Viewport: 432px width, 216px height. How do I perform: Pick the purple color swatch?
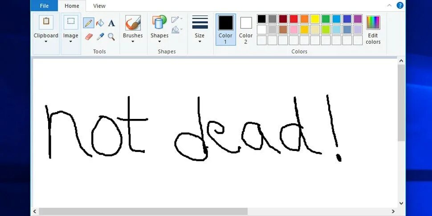point(358,19)
